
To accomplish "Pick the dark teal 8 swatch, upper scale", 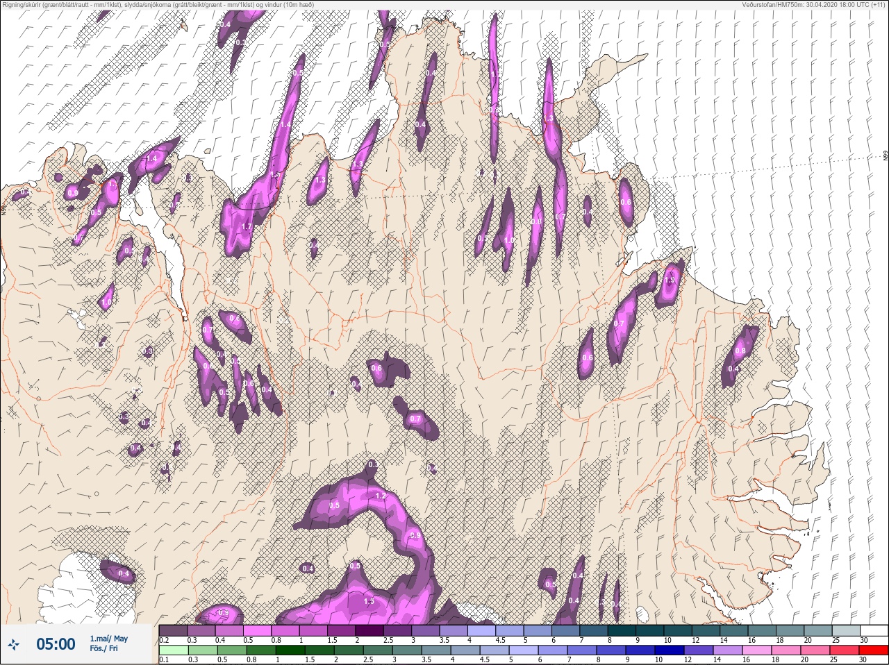I will [622, 630].
